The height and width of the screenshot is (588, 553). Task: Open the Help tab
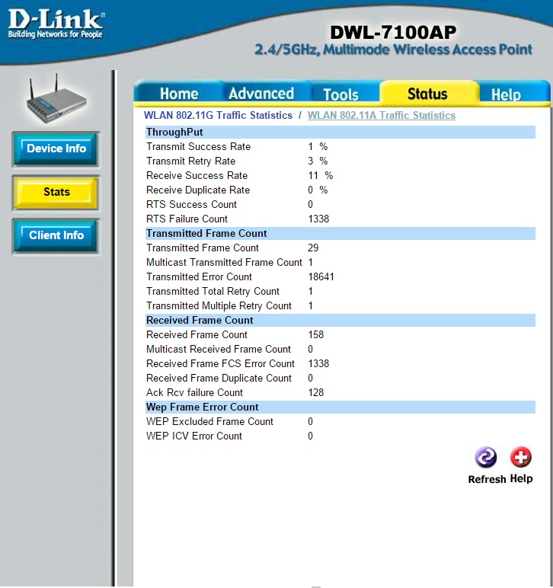pos(506,94)
